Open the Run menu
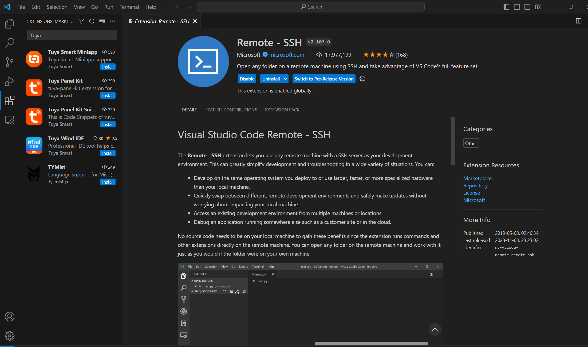 pos(109,7)
